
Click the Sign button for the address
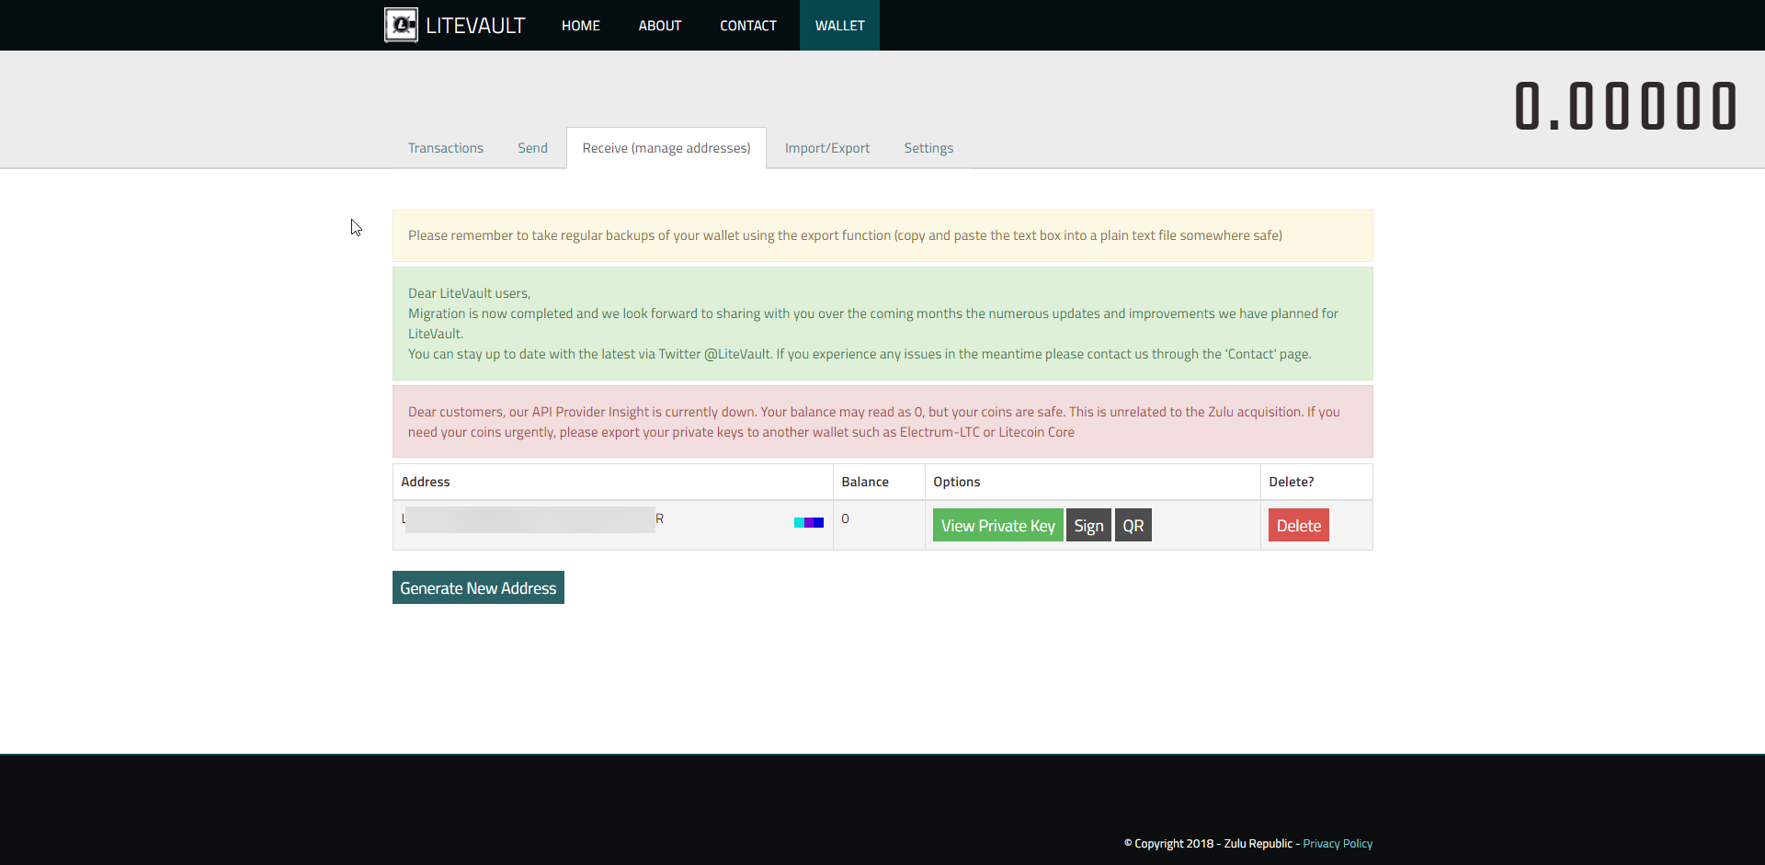click(x=1088, y=526)
